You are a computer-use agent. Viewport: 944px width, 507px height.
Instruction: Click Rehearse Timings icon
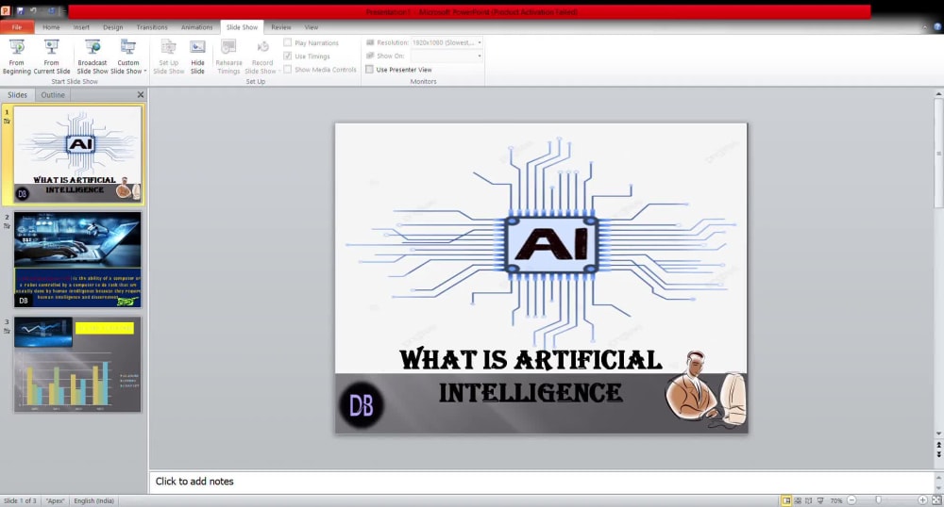pos(228,48)
